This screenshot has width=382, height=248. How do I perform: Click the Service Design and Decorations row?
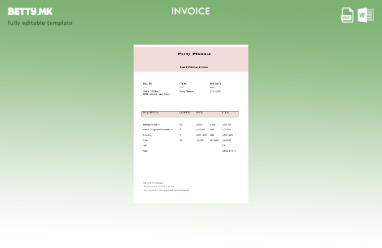[158, 130]
